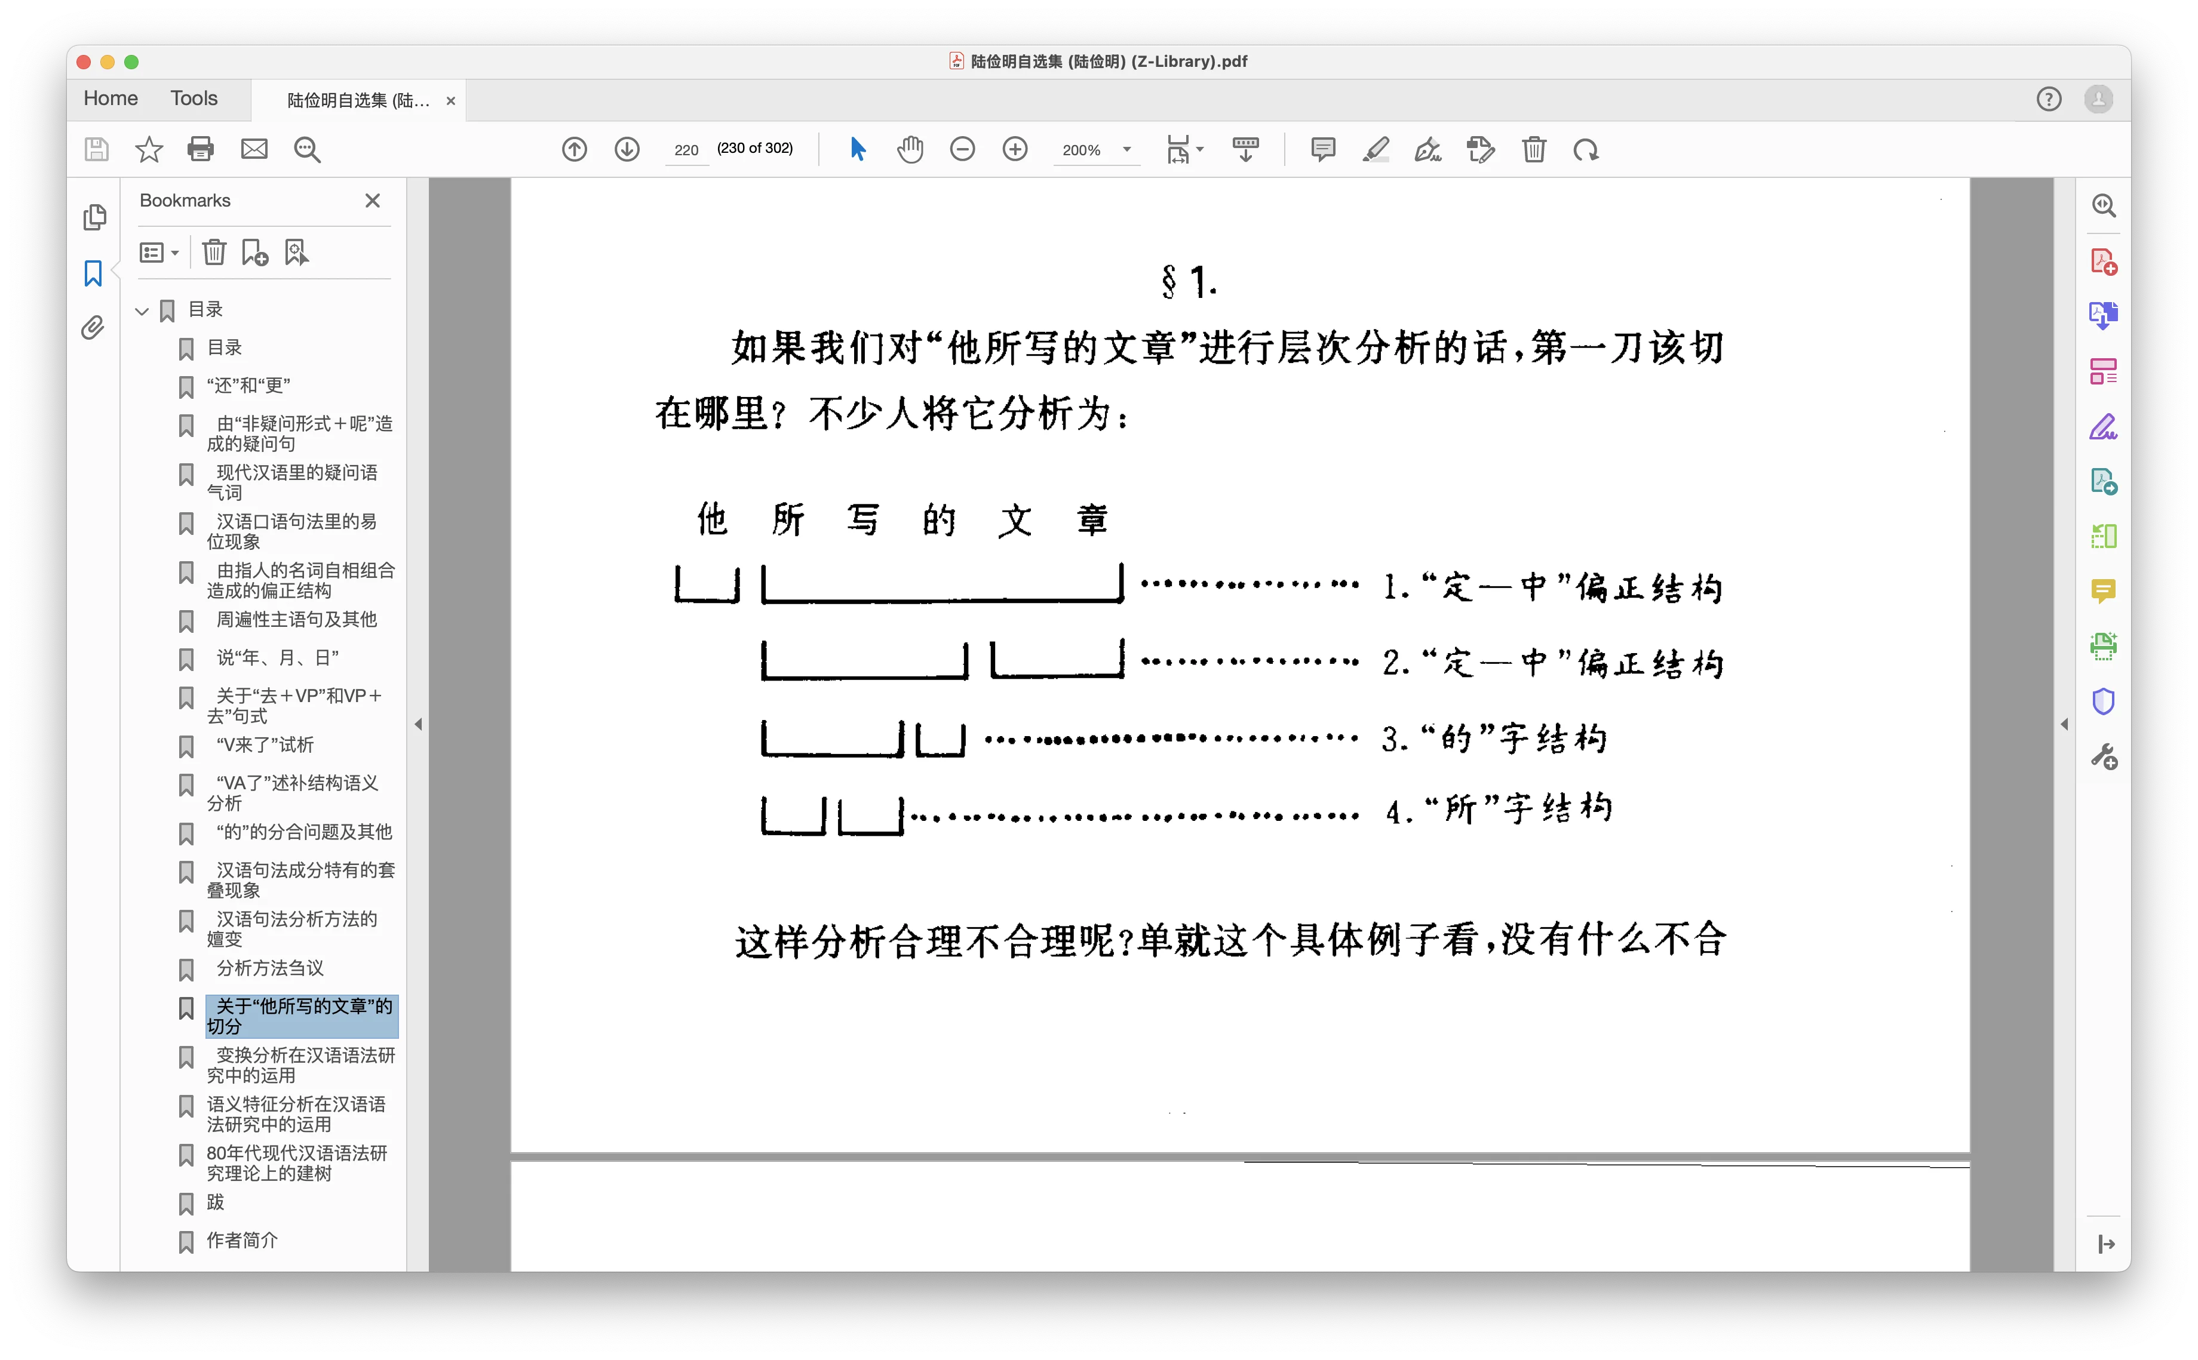The image size is (2198, 1360).
Task: Show page thumbnails panel
Action: coord(94,217)
